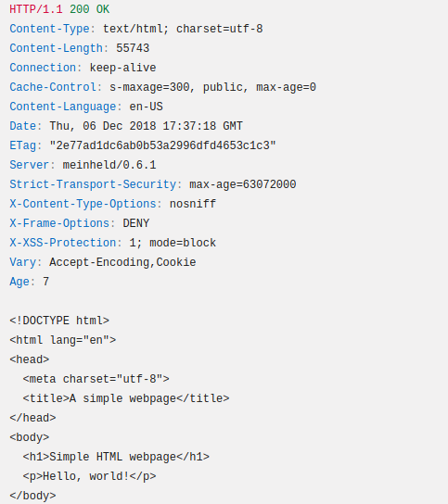Select the Cache-Control header name
The width and height of the screenshot is (448, 504).
53,87
